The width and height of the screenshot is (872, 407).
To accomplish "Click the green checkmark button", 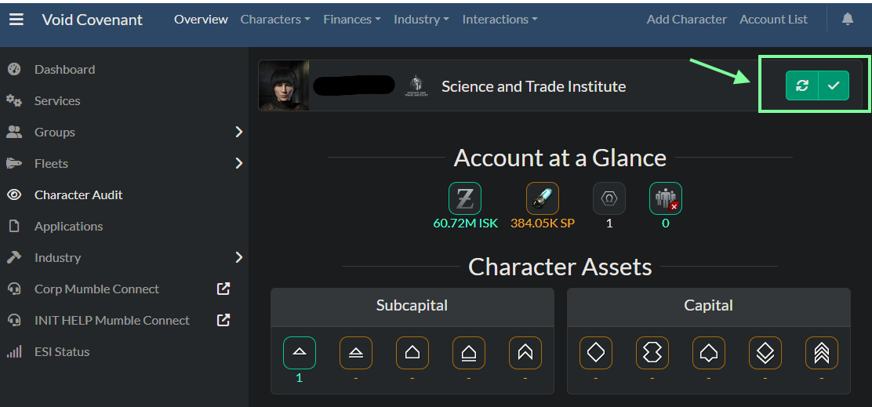I will pyautogui.click(x=834, y=85).
